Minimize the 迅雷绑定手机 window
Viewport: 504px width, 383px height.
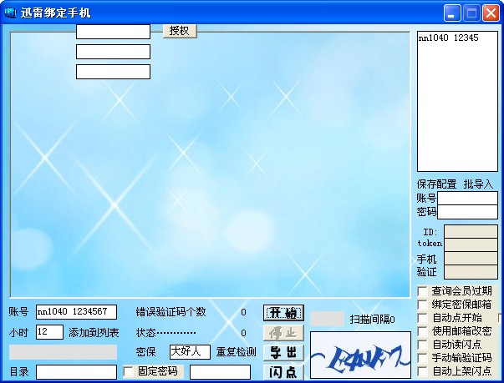(x=452, y=13)
